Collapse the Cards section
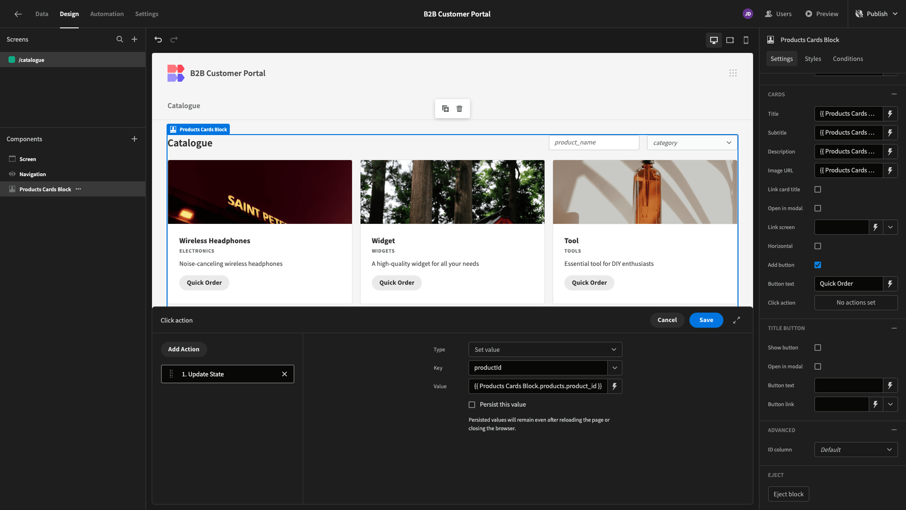The width and height of the screenshot is (906, 510). (x=894, y=94)
